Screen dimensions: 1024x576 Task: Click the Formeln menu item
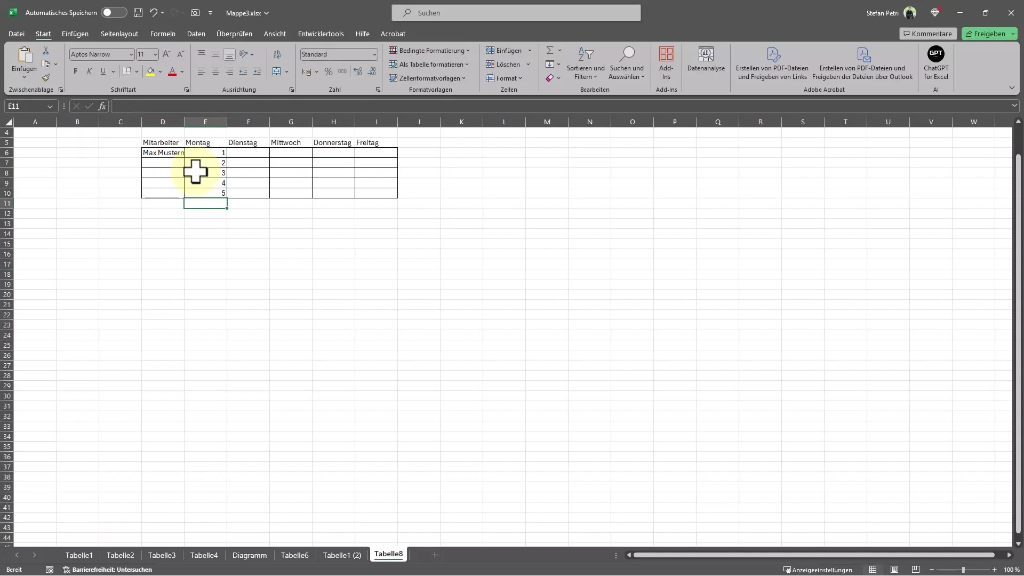pos(163,33)
